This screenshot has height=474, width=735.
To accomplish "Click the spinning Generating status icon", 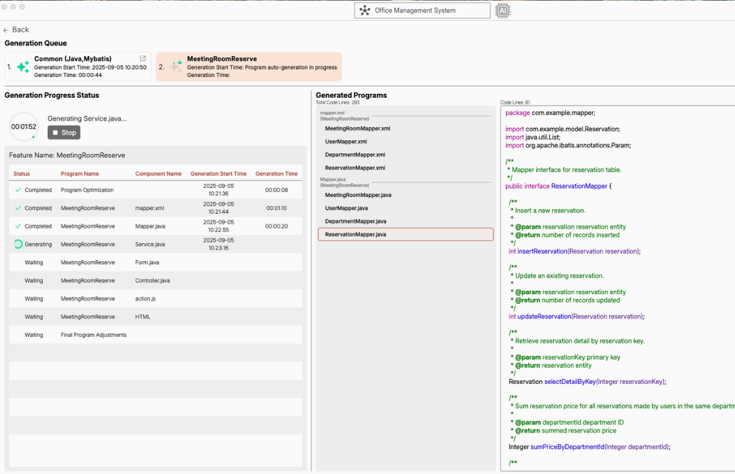I will [x=18, y=244].
